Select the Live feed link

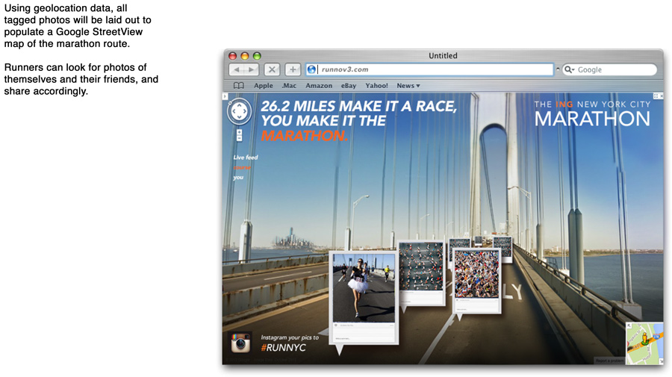point(246,158)
